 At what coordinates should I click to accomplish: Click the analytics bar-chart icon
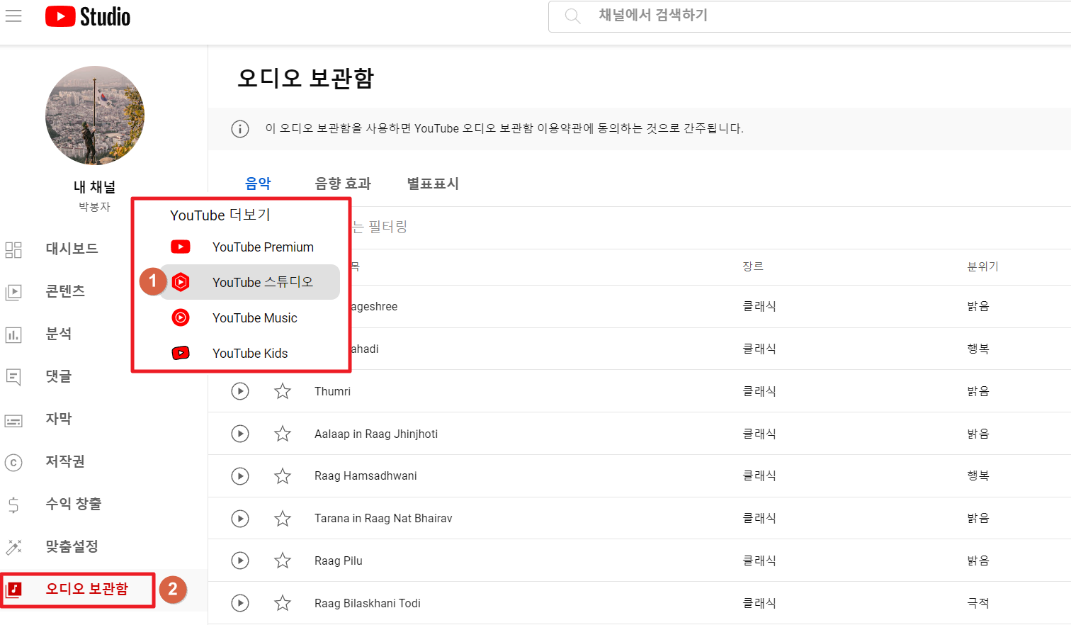point(13,334)
